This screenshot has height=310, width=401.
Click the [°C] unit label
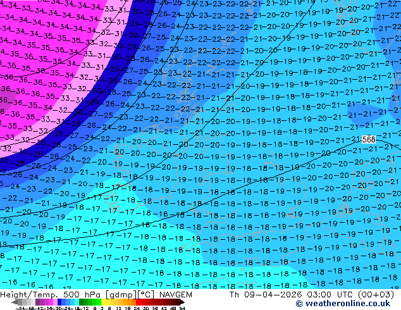pyautogui.click(x=146, y=295)
